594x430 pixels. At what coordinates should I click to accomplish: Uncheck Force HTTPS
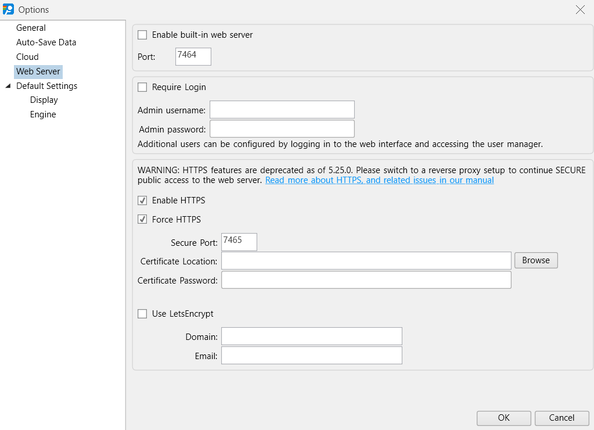(142, 220)
